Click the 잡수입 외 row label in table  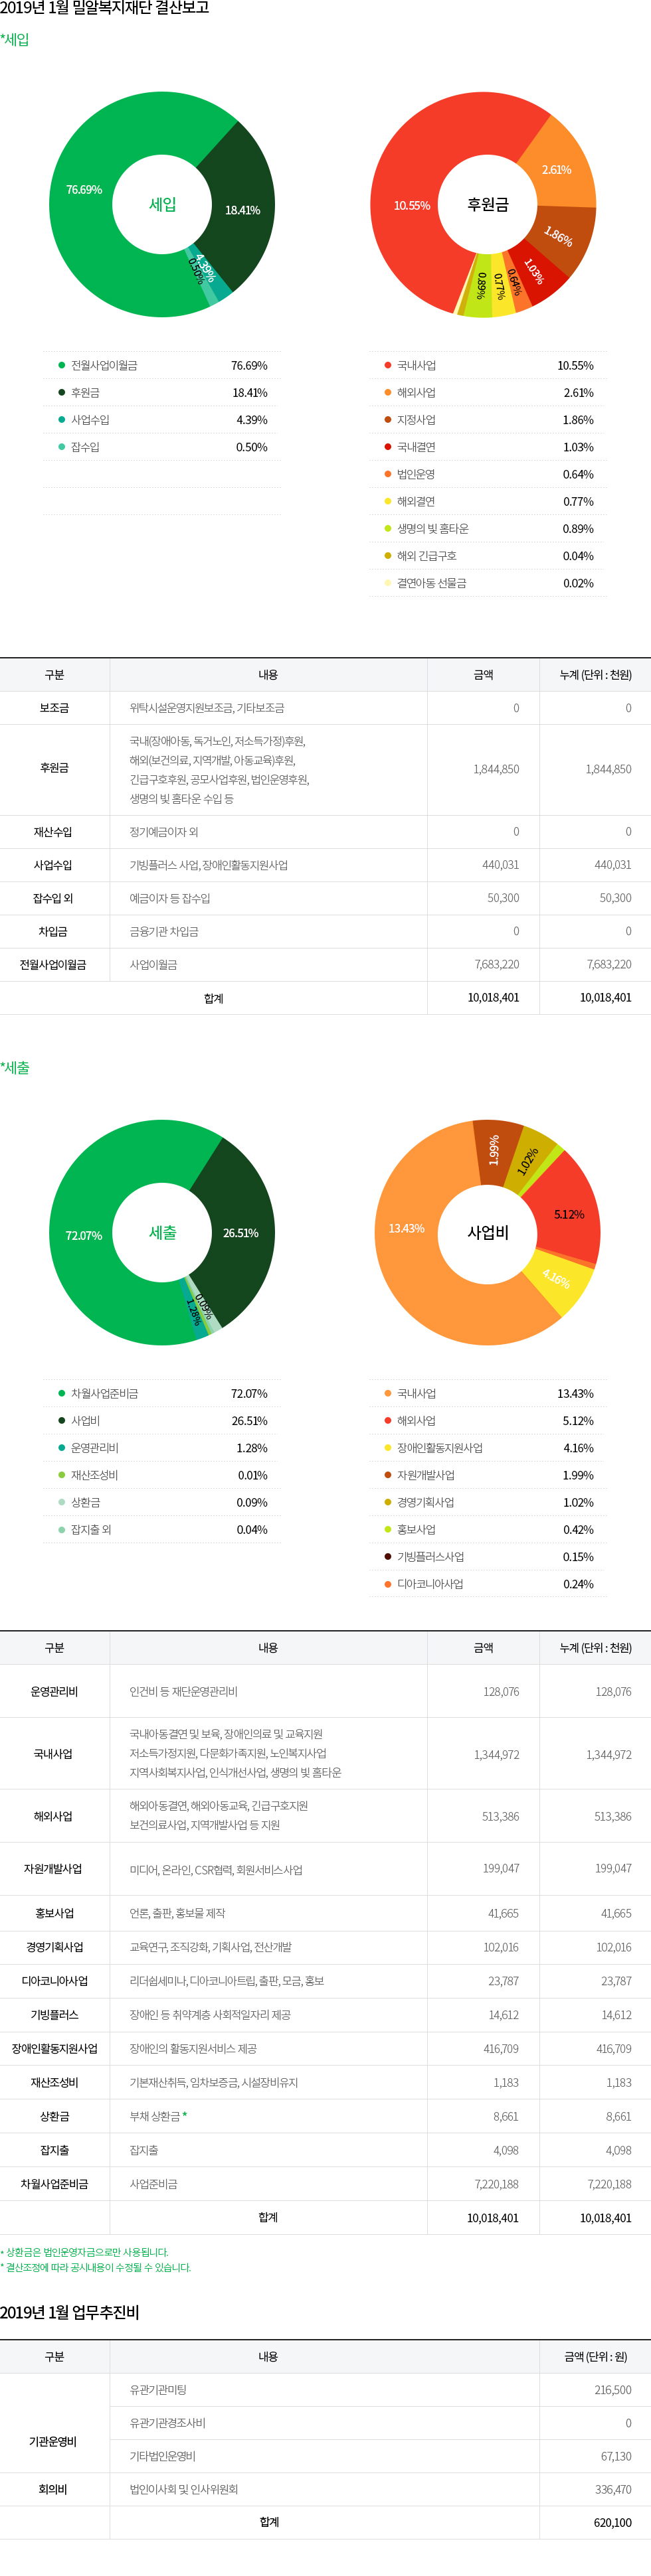click(54, 898)
